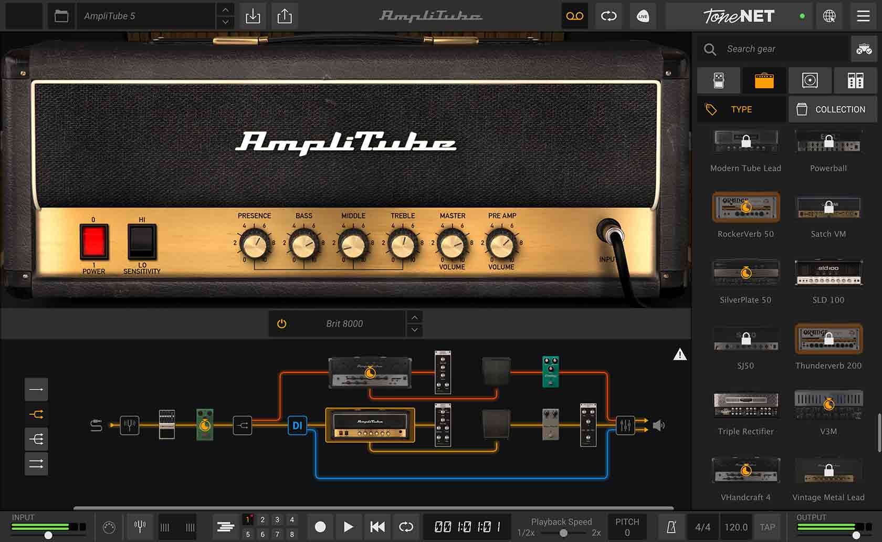Switch to the TYPE tab
Viewport: 882px width, 542px height.
741,109
